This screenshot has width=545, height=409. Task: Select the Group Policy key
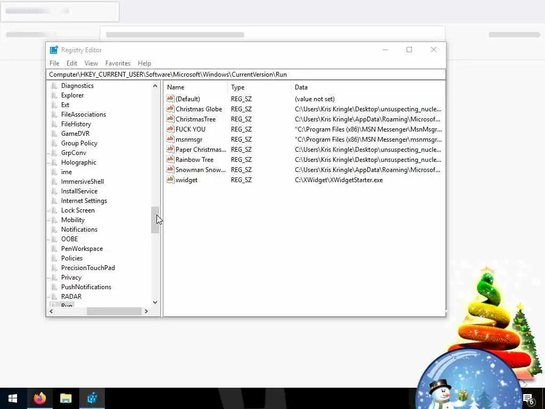coord(79,143)
